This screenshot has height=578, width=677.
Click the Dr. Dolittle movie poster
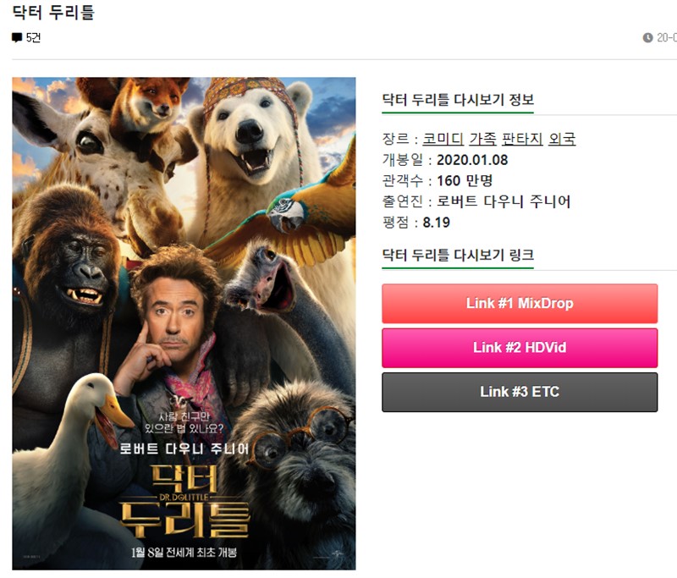click(184, 324)
